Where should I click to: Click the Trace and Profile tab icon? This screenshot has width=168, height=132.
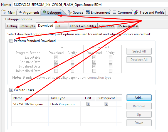tap(136, 12)
